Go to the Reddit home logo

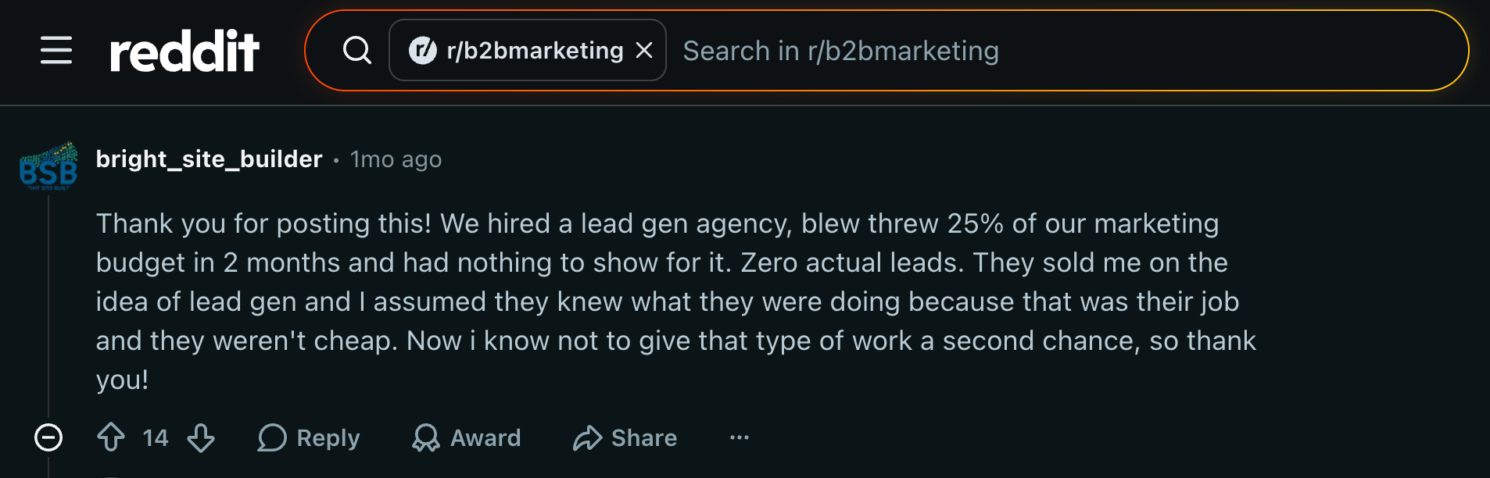coord(184,52)
